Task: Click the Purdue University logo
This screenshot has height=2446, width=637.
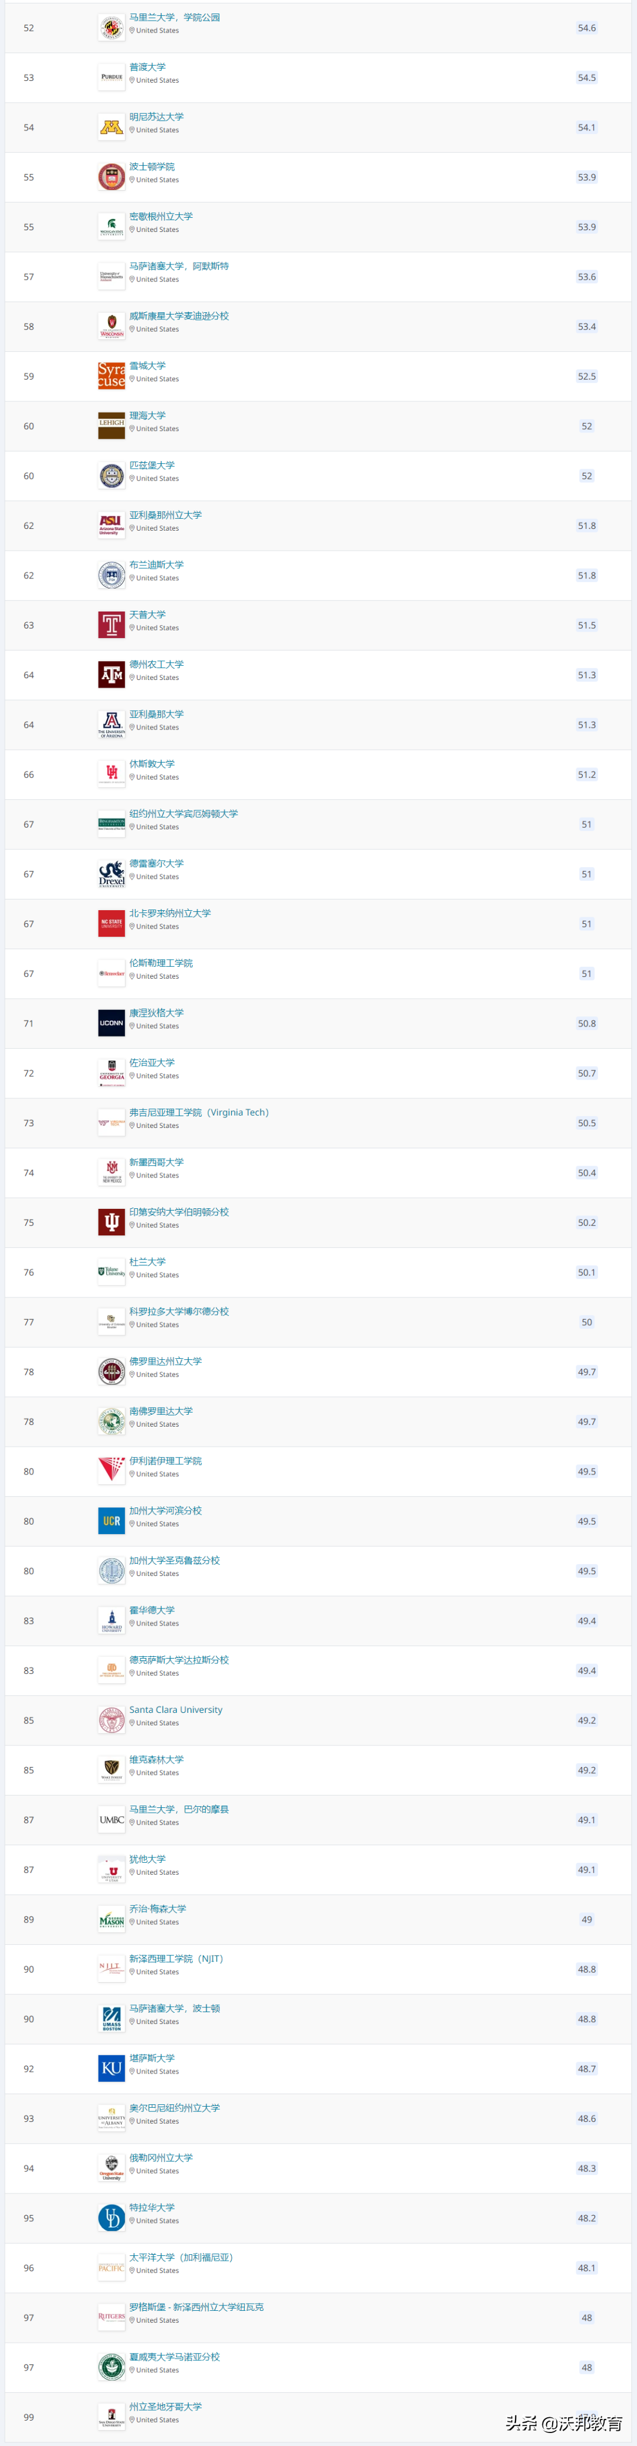Action: [x=111, y=78]
